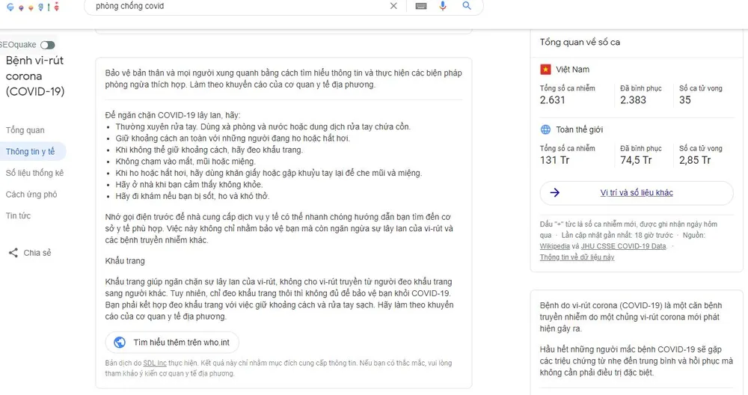Open Vị trí và số liệu khác link
Viewport: 748px width, 395px height.
point(637,193)
